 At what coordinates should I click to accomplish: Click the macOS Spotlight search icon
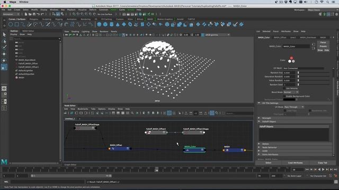(328, 2)
